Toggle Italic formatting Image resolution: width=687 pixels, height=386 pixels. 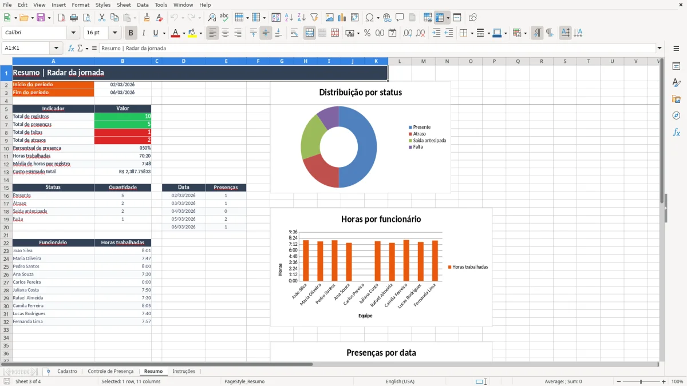[x=144, y=33]
